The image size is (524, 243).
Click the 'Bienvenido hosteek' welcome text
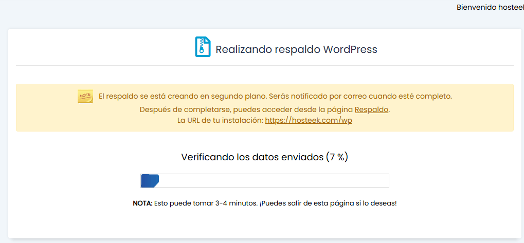pos(490,7)
